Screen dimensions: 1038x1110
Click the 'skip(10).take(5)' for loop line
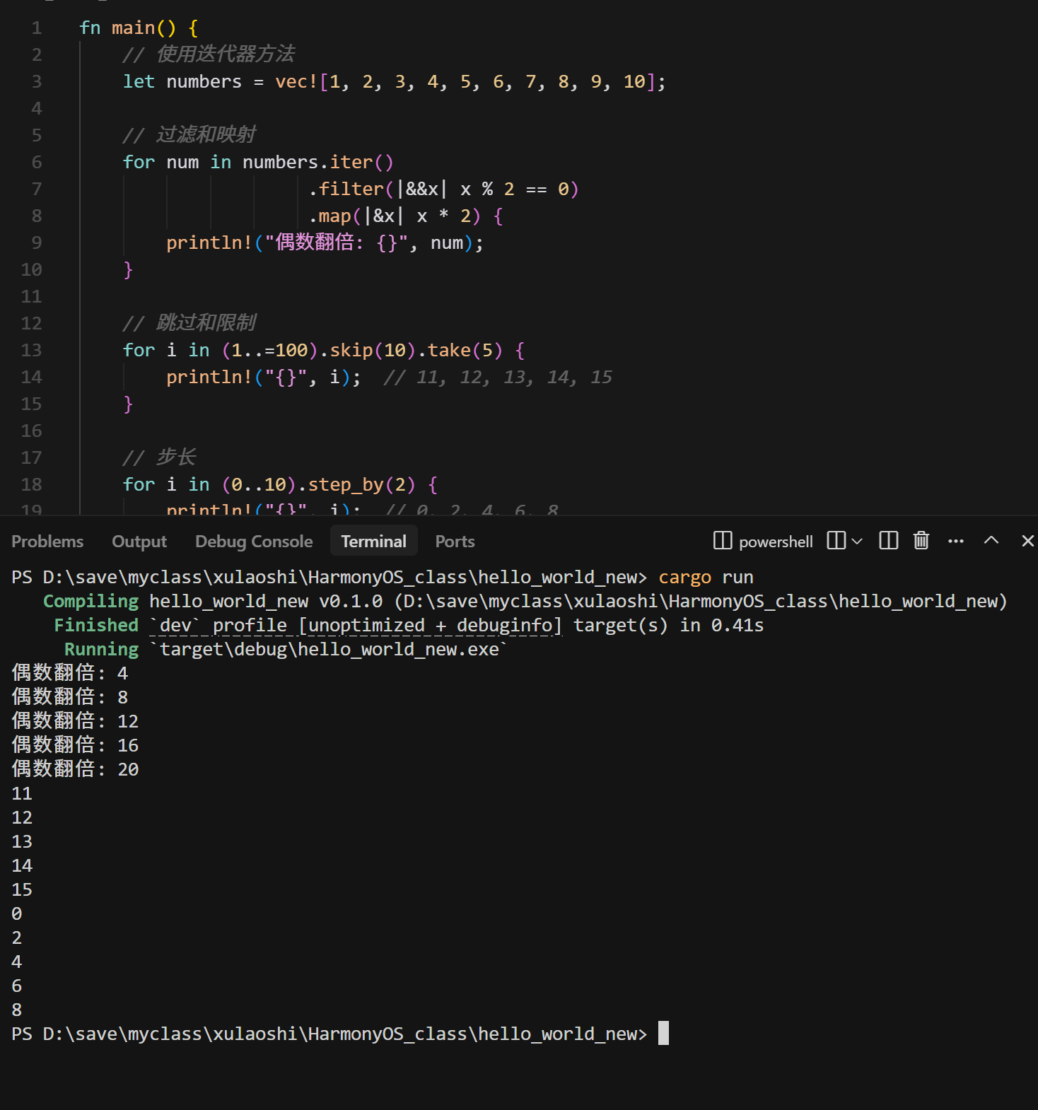tap(324, 351)
